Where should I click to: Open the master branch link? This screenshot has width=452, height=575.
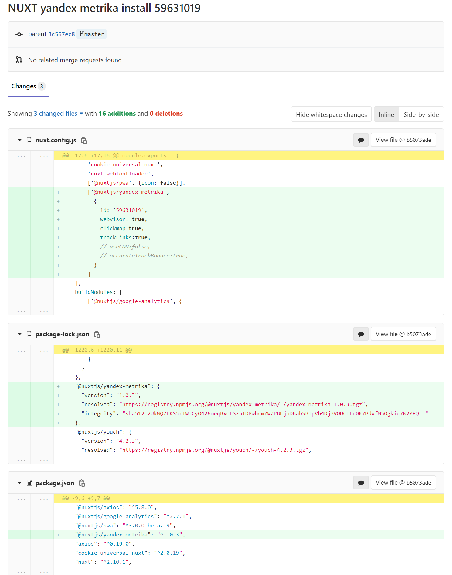(x=92, y=34)
